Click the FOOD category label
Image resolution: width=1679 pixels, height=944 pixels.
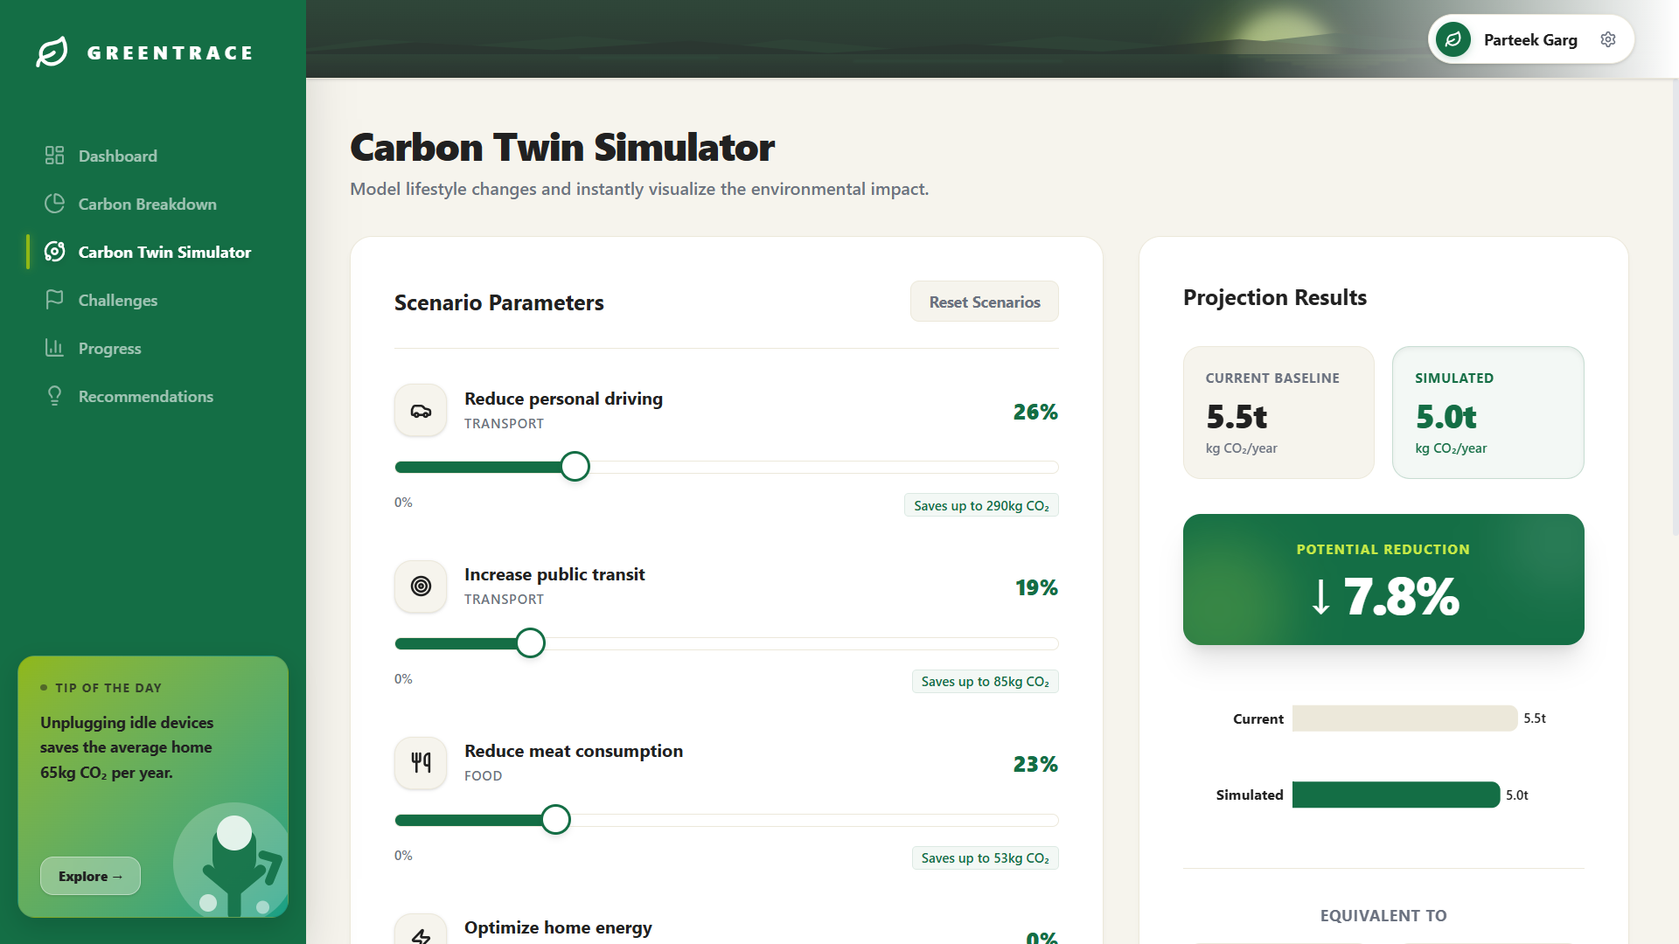[483, 775]
